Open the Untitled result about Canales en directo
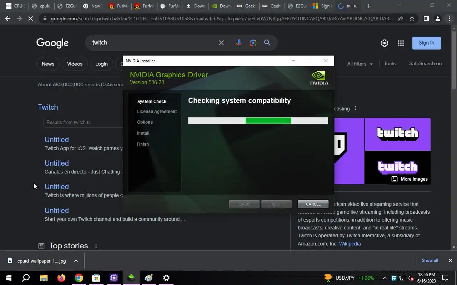Image resolution: width=457 pixels, height=285 pixels. 56,163
